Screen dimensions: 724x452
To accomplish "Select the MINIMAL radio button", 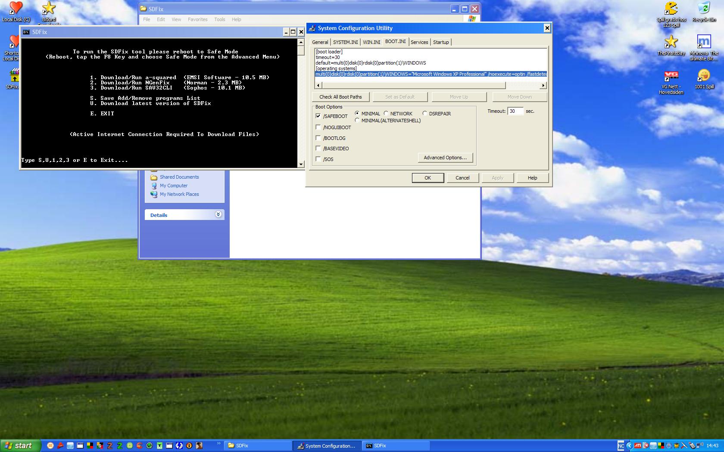I will click(357, 113).
